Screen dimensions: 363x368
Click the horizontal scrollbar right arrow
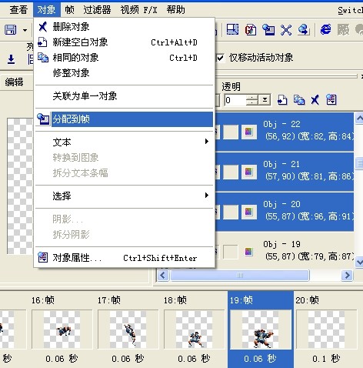[348, 276]
